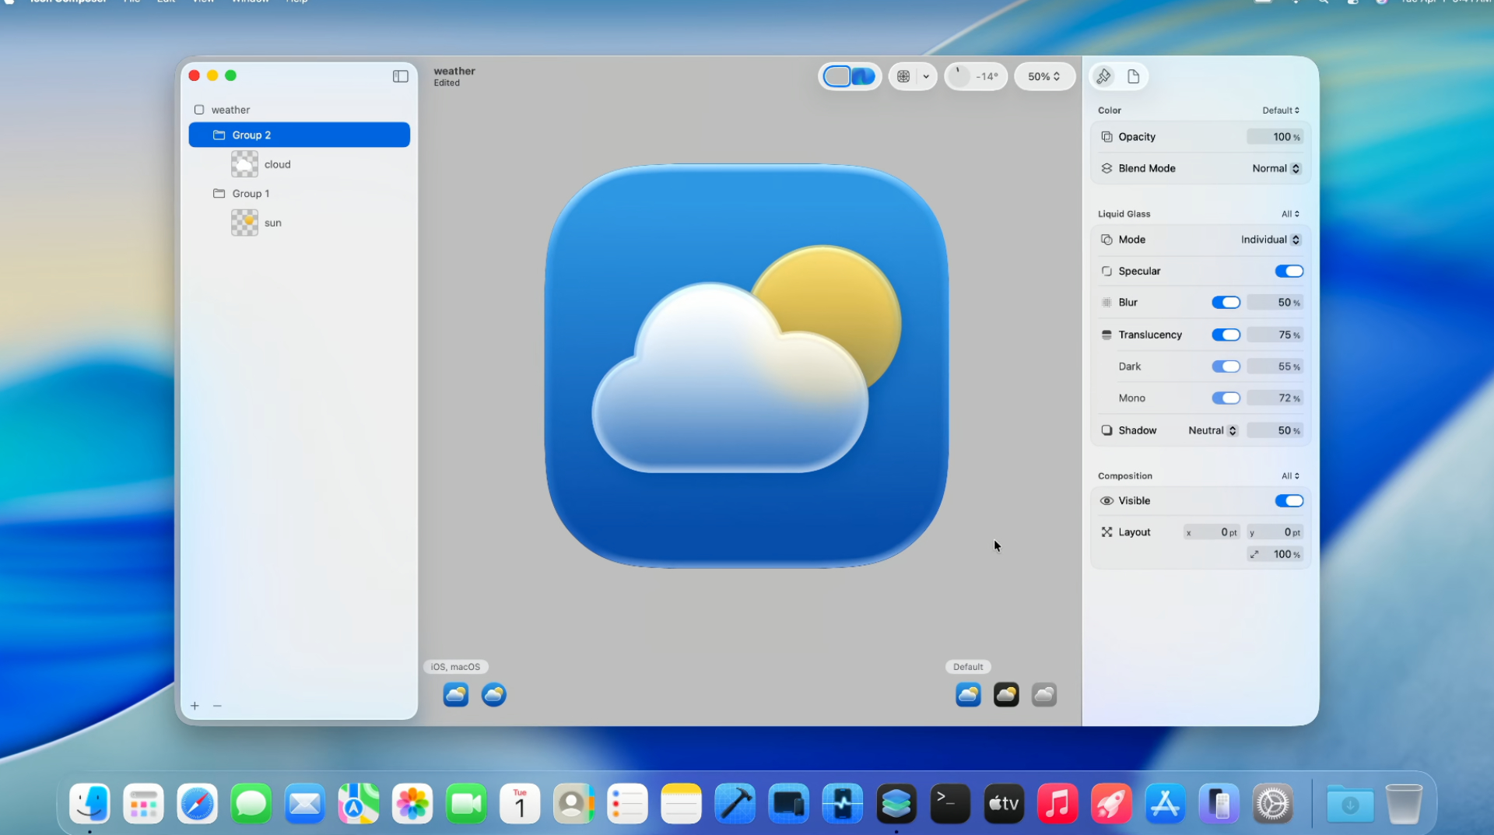Edit the Shadow 50% value field
Image resolution: width=1494 pixels, height=835 pixels.
[1275, 430]
